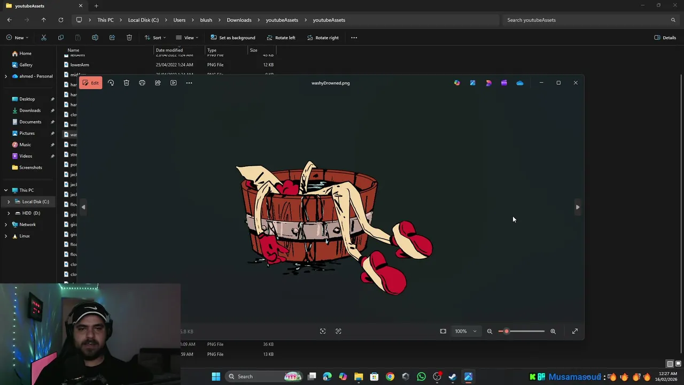Click the Rename icon in Explorer toolbar
The height and width of the screenshot is (385, 684).
pyautogui.click(x=95, y=37)
